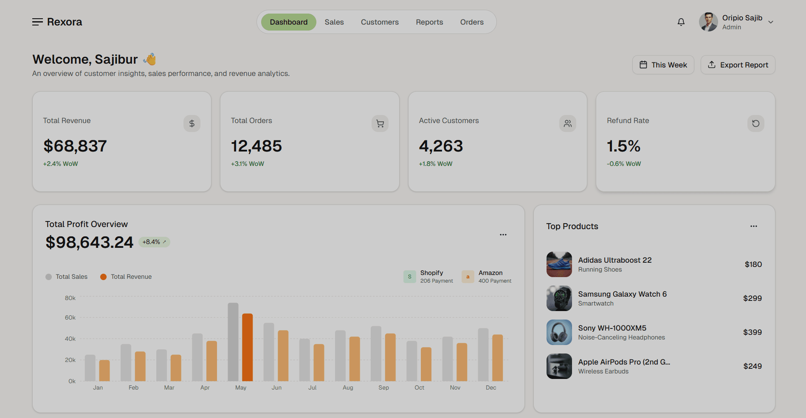Open the Total Profit Overview options menu

tap(503, 234)
